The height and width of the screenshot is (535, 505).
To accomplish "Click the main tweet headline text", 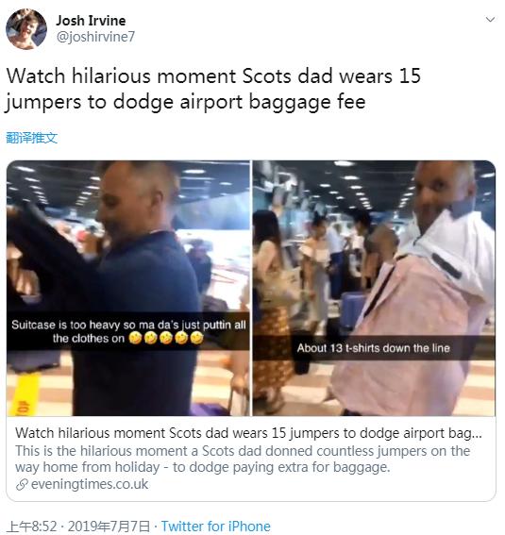I will click(x=213, y=89).
